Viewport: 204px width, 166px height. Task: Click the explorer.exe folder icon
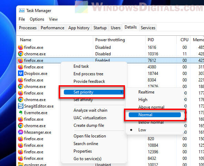coord(21,164)
